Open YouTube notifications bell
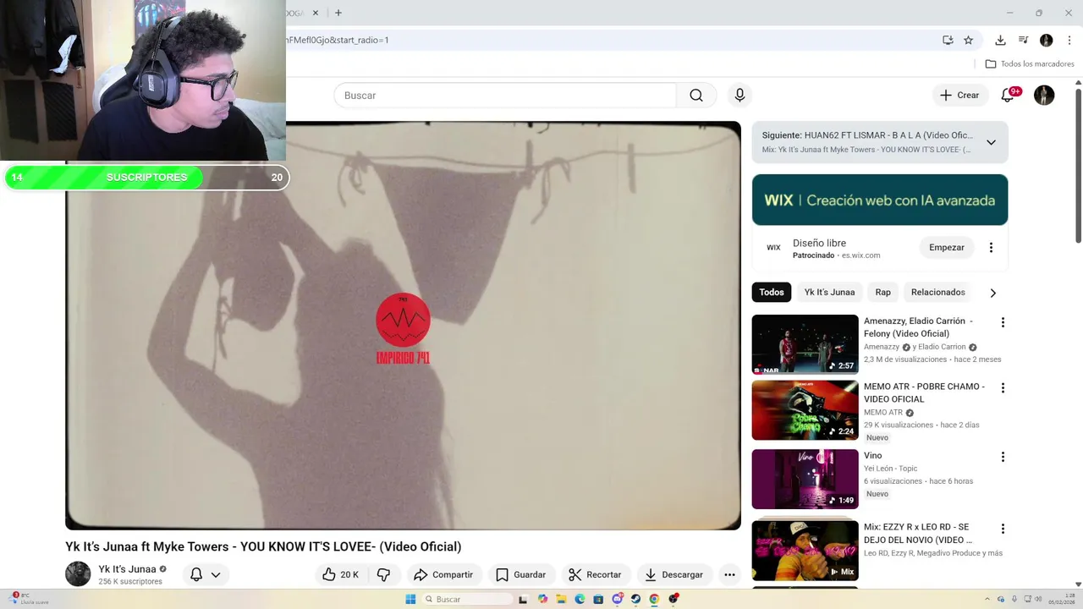 (x=1008, y=96)
